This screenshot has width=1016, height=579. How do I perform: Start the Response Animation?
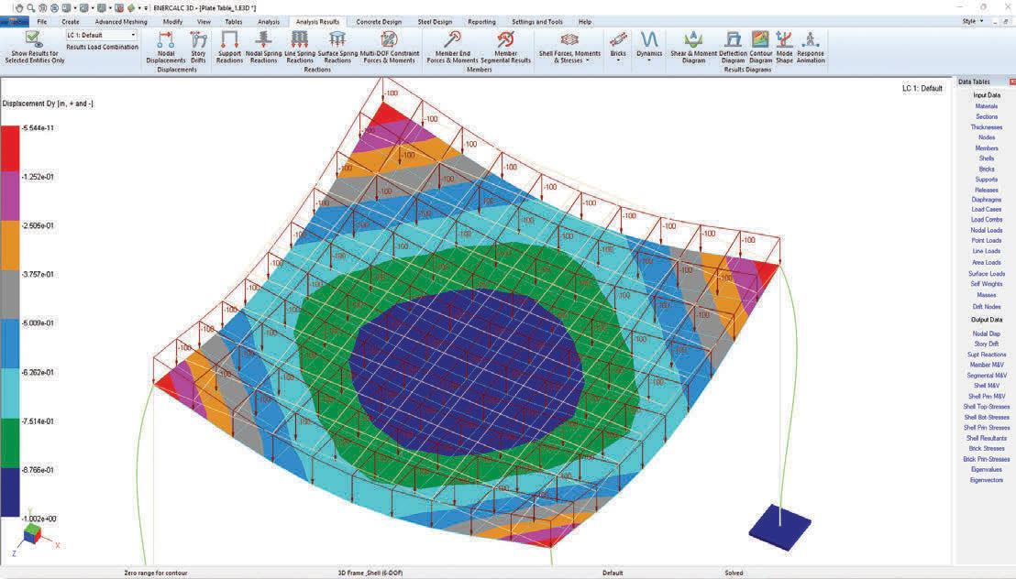[811, 48]
